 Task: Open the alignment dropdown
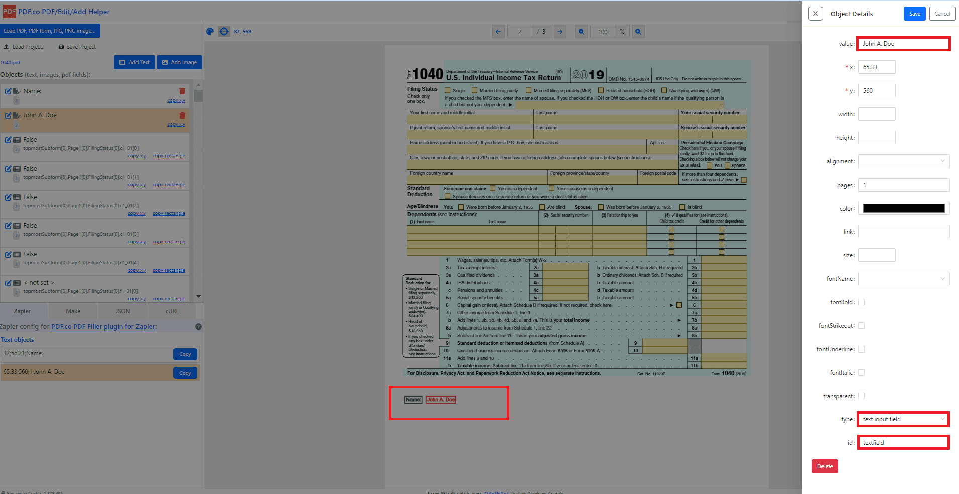pos(904,161)
